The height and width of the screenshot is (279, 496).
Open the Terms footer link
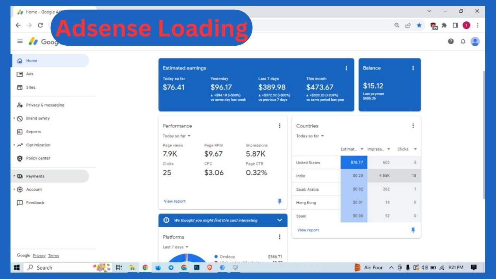53,256
